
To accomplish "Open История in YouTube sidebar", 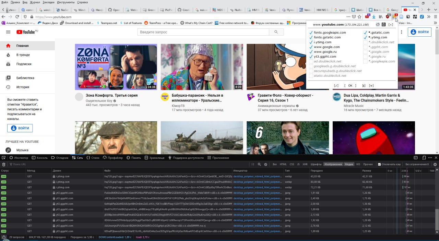I will 27,87.
